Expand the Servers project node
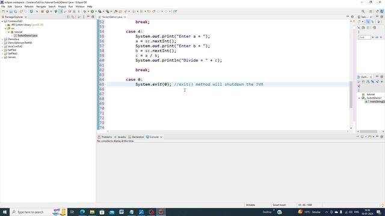Screen dimensions: 385x216 pyautogui.click(x=2, y=57)
